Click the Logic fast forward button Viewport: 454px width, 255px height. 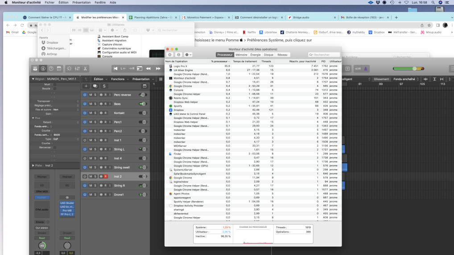point(158,69)
